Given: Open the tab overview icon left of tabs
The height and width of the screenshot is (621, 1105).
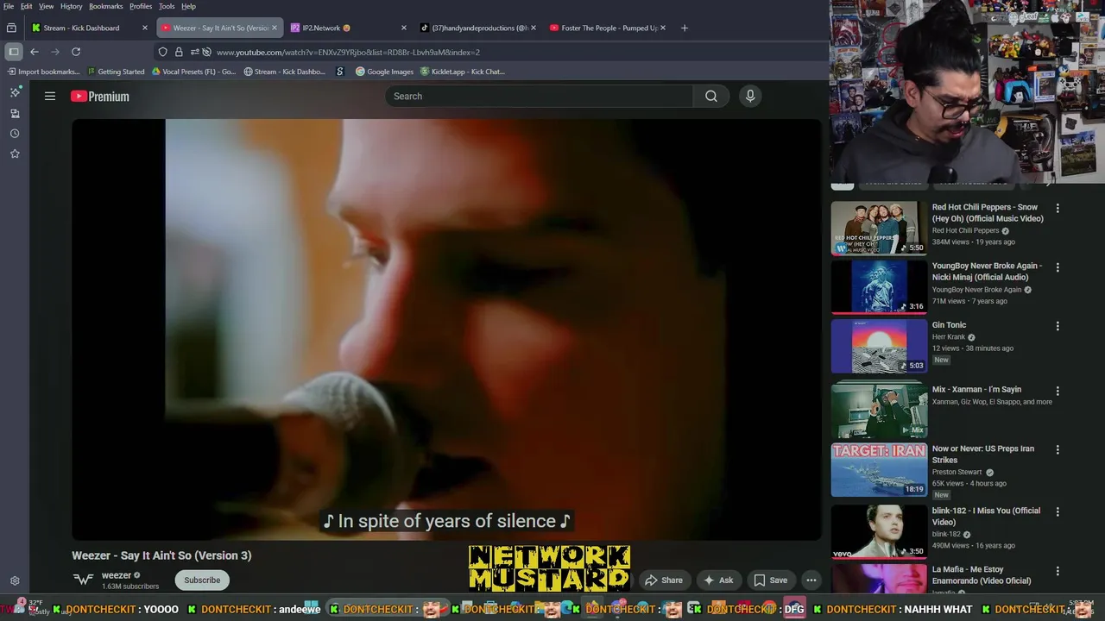Looking at the screenshot, I should (x=11, y=28).
